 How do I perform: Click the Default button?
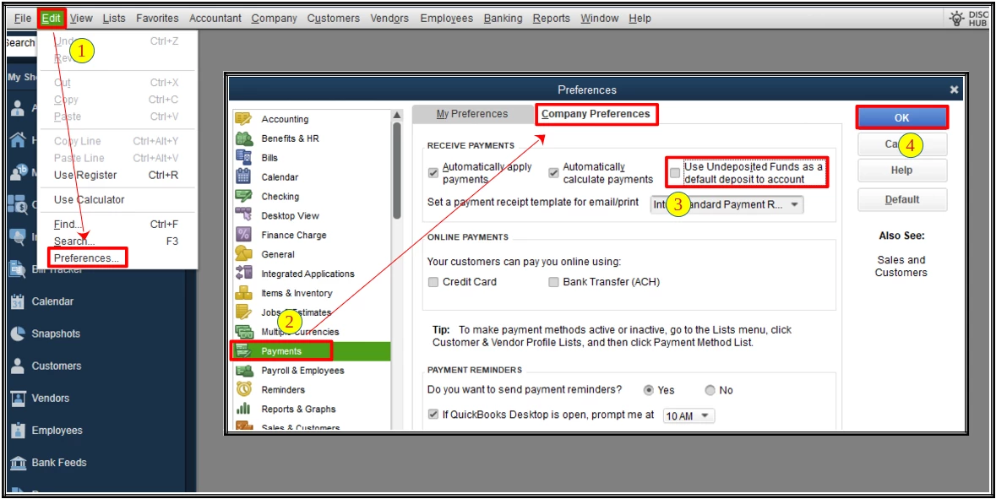(902, 199)
